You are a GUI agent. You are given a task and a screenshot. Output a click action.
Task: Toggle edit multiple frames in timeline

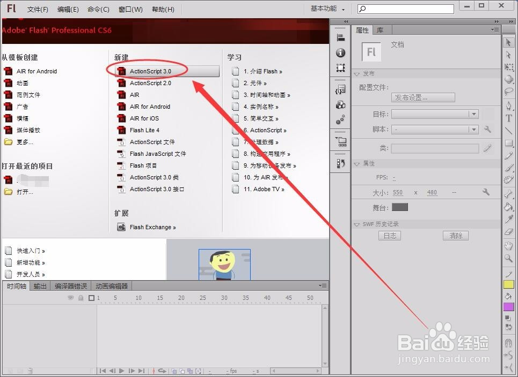190,371
